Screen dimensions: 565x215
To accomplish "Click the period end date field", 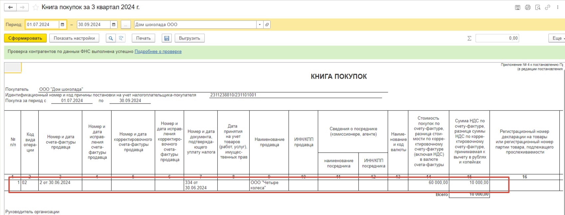I will point(94,25).
